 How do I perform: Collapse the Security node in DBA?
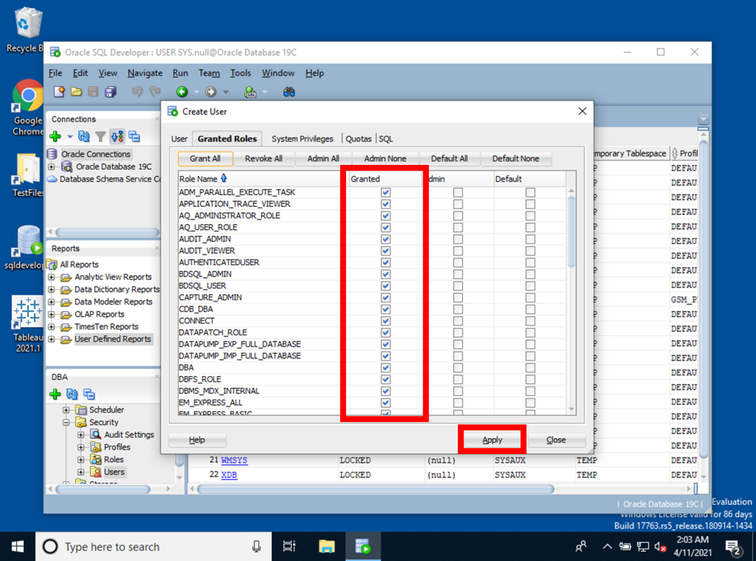click(66, 422)
